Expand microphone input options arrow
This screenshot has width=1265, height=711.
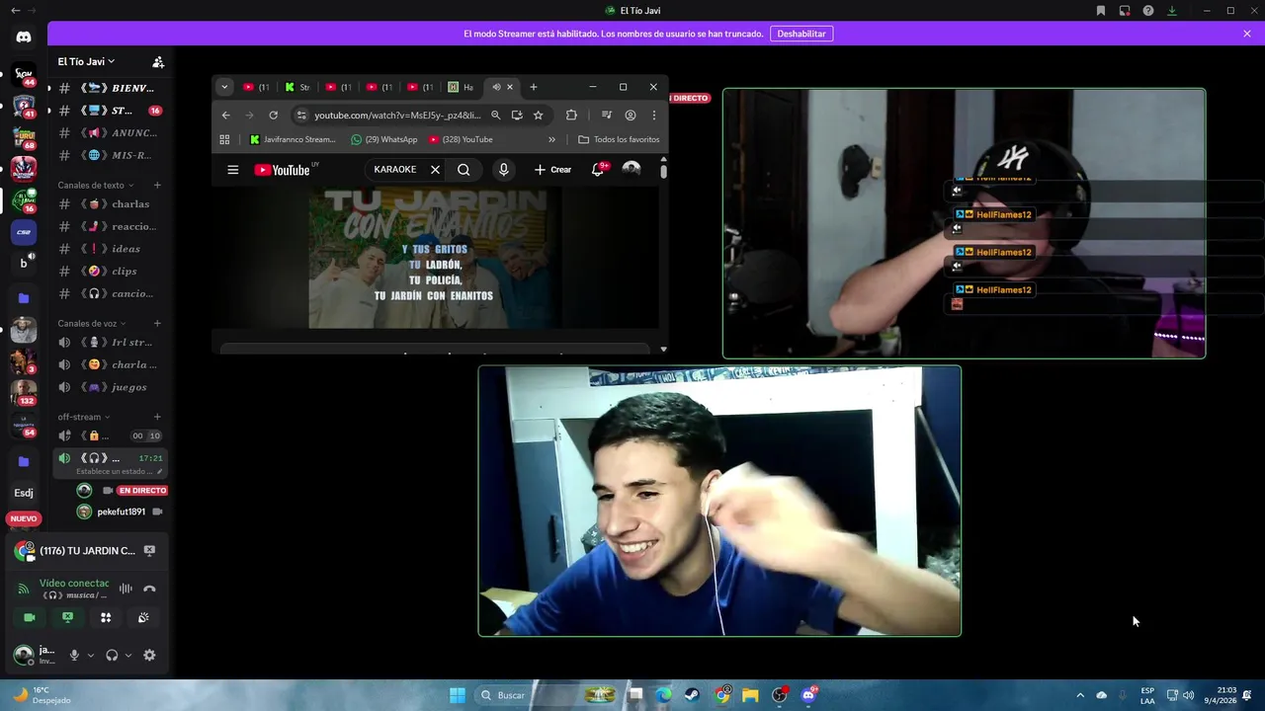91,655
